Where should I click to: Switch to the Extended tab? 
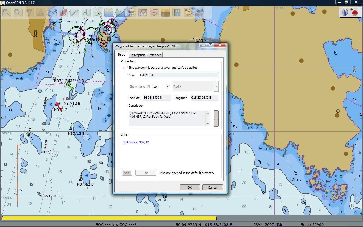pos(155,55)
